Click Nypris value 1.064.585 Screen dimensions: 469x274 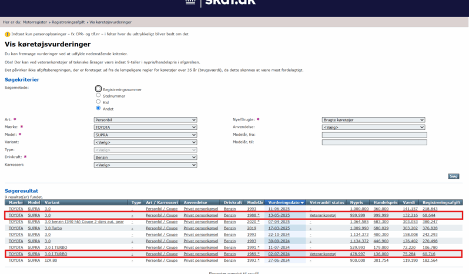[359, 222]
